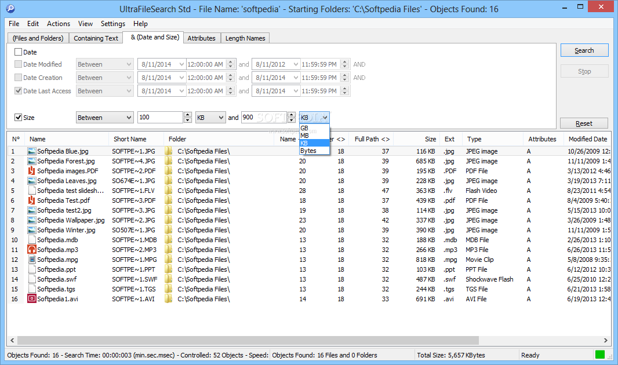Click the folder icon in Softpedia1.avi row
The height and width of the screenshot is (365, 618).
pos(169,299)
